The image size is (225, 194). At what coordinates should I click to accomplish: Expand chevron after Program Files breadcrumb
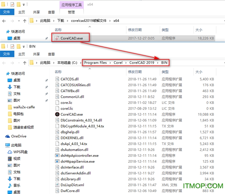[110, 63]
